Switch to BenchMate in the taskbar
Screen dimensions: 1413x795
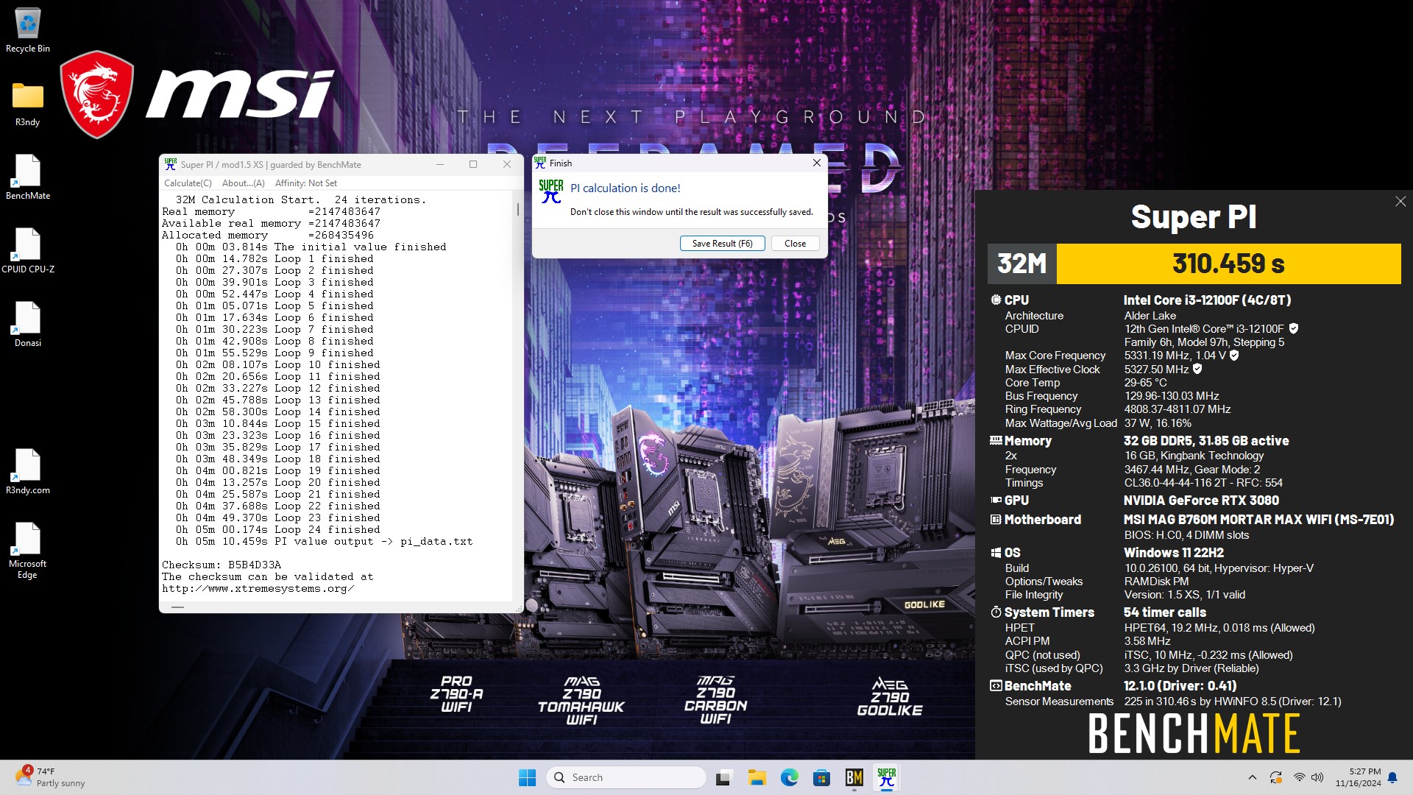pyautogui.click(x=854, y=777)
